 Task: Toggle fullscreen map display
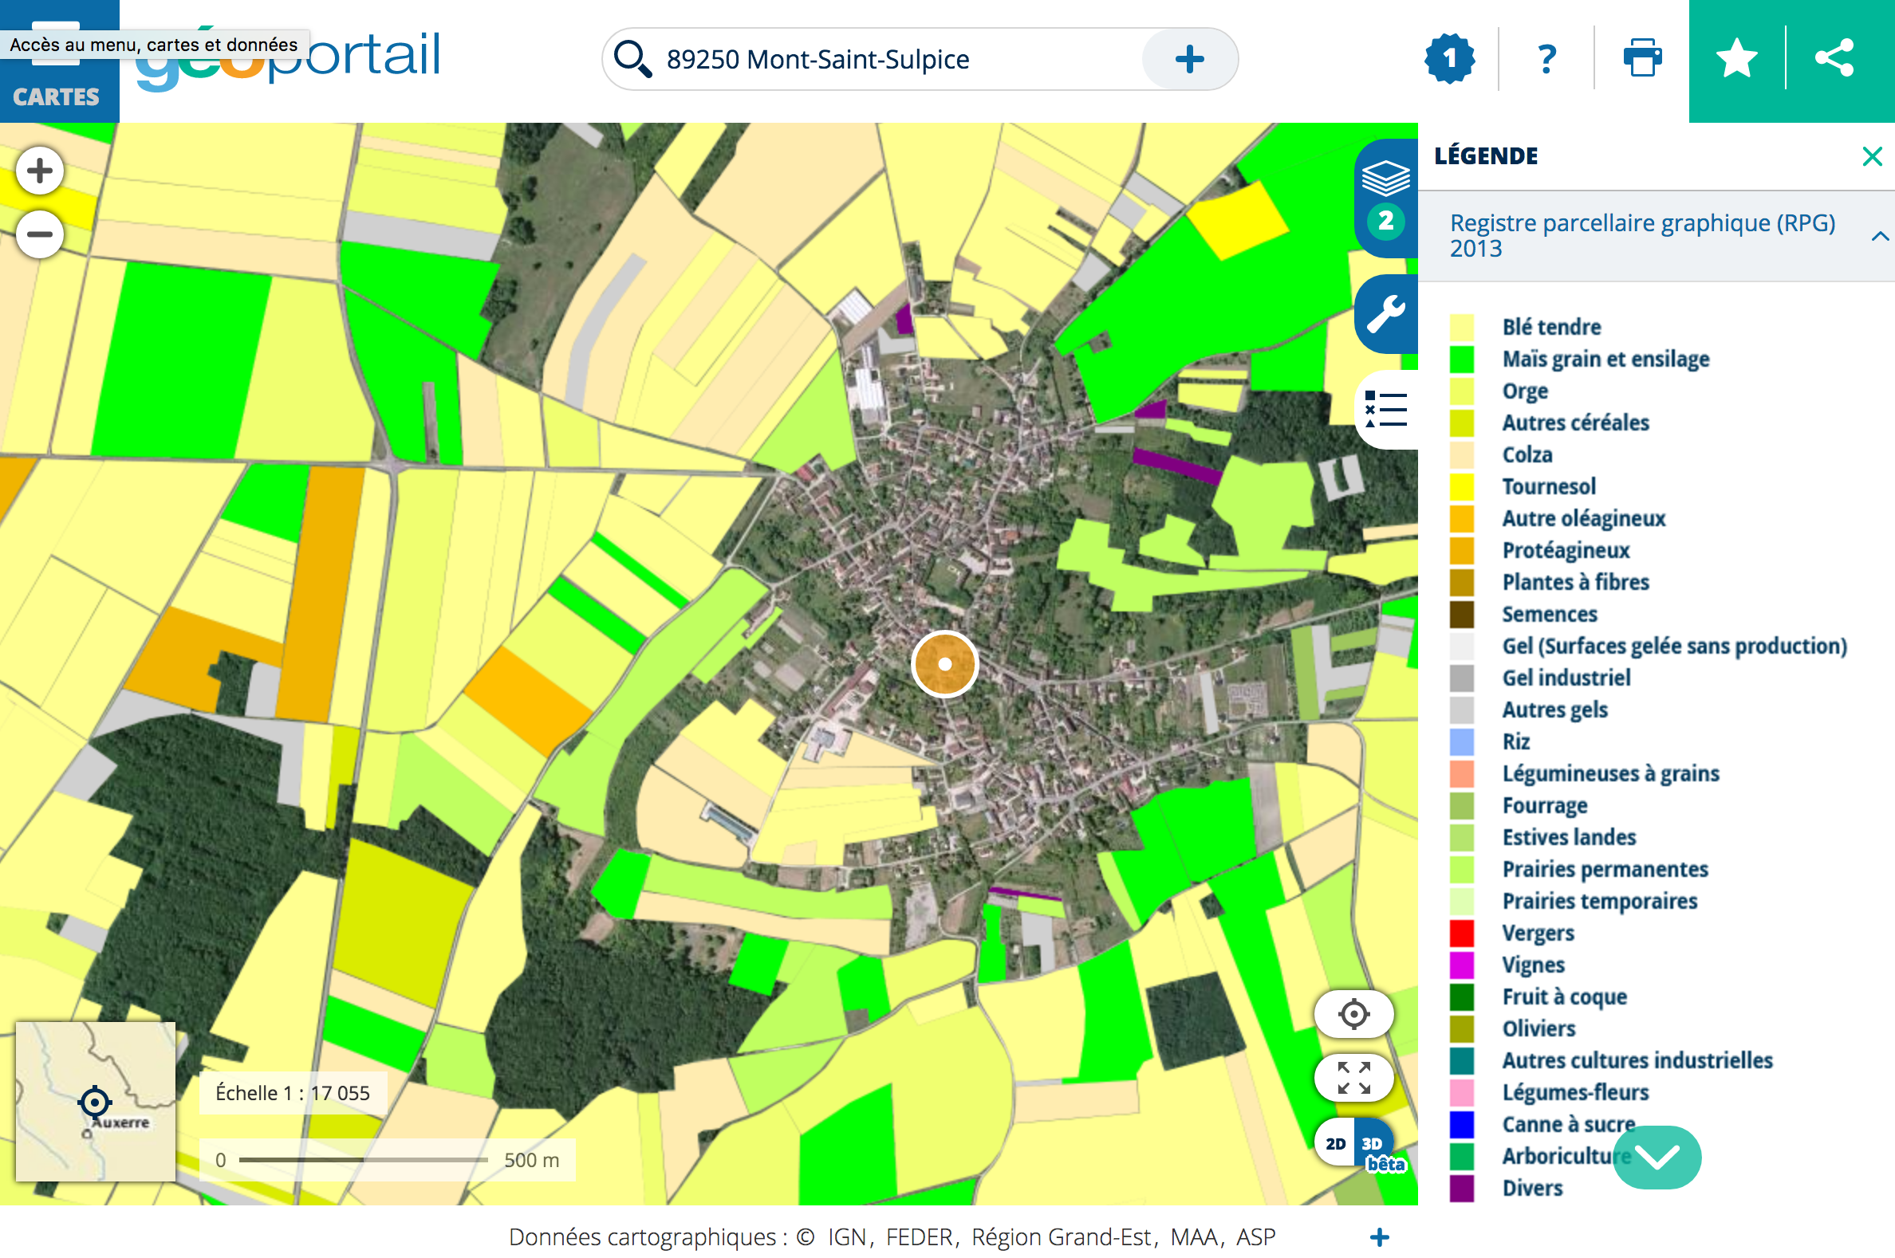click(1353, 1079)
